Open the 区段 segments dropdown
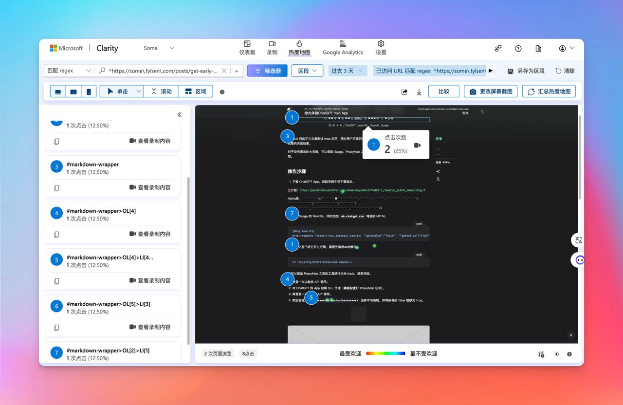 point(308,71)
